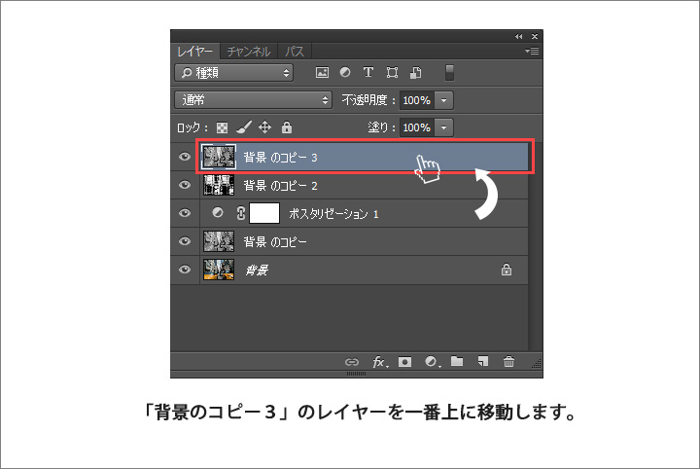Toggle the layer filtering on/off switch
The height and width of the screenshot is (469, 700).
point(449,73)
